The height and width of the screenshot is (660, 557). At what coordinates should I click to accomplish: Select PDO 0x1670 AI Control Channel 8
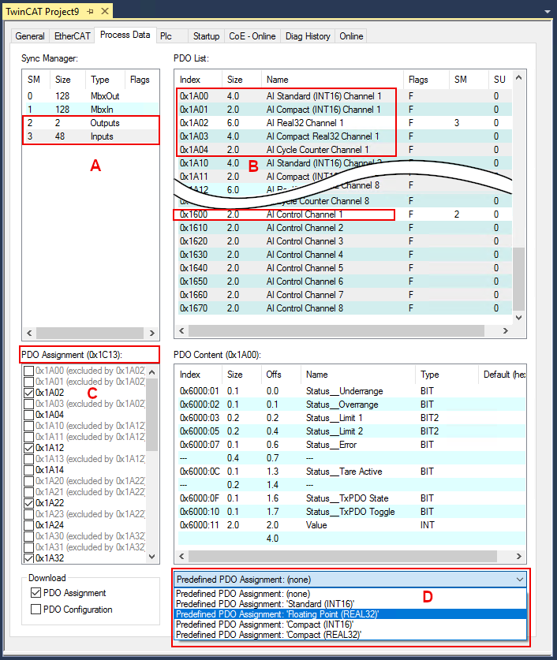coord(345,308)
